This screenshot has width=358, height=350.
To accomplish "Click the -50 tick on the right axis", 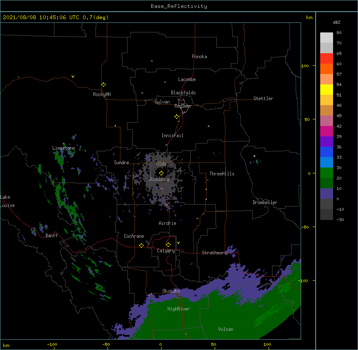I will click(x=305, y=227).
